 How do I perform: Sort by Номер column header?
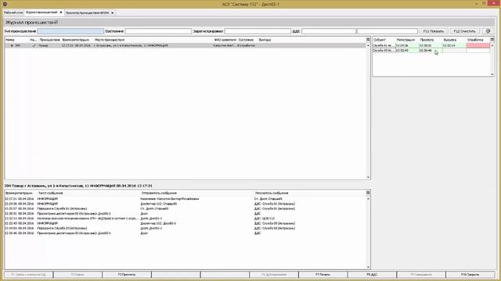[10, 40]
